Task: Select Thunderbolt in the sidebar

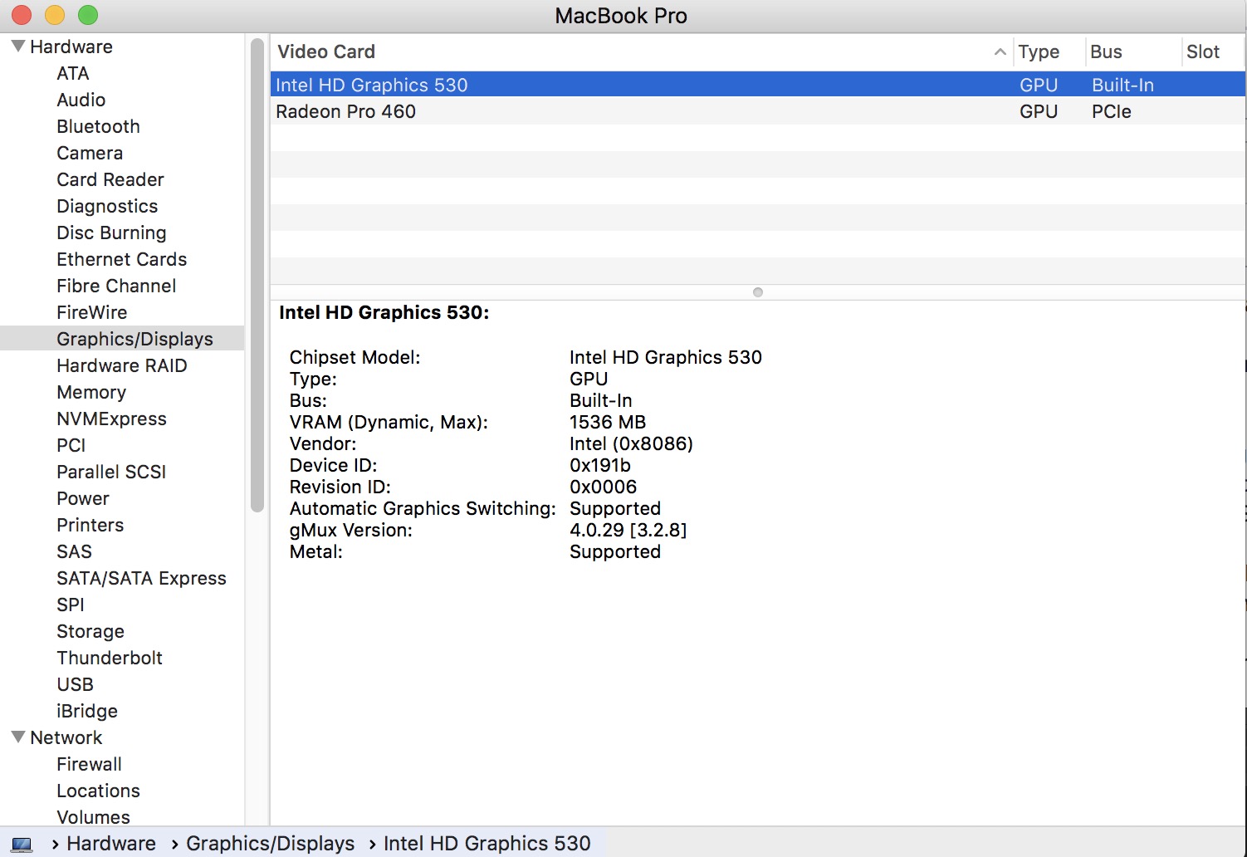Action: tap(110, 658)
